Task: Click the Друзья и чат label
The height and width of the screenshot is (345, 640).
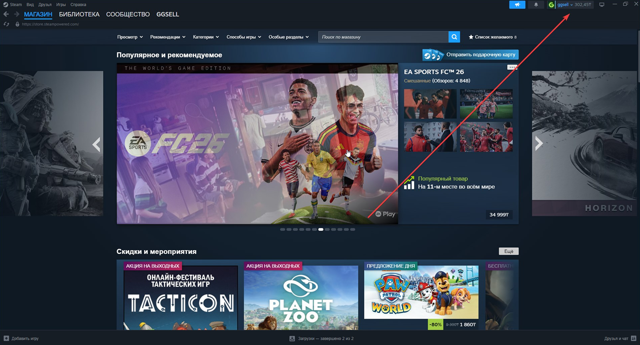Action: [616, 338]
